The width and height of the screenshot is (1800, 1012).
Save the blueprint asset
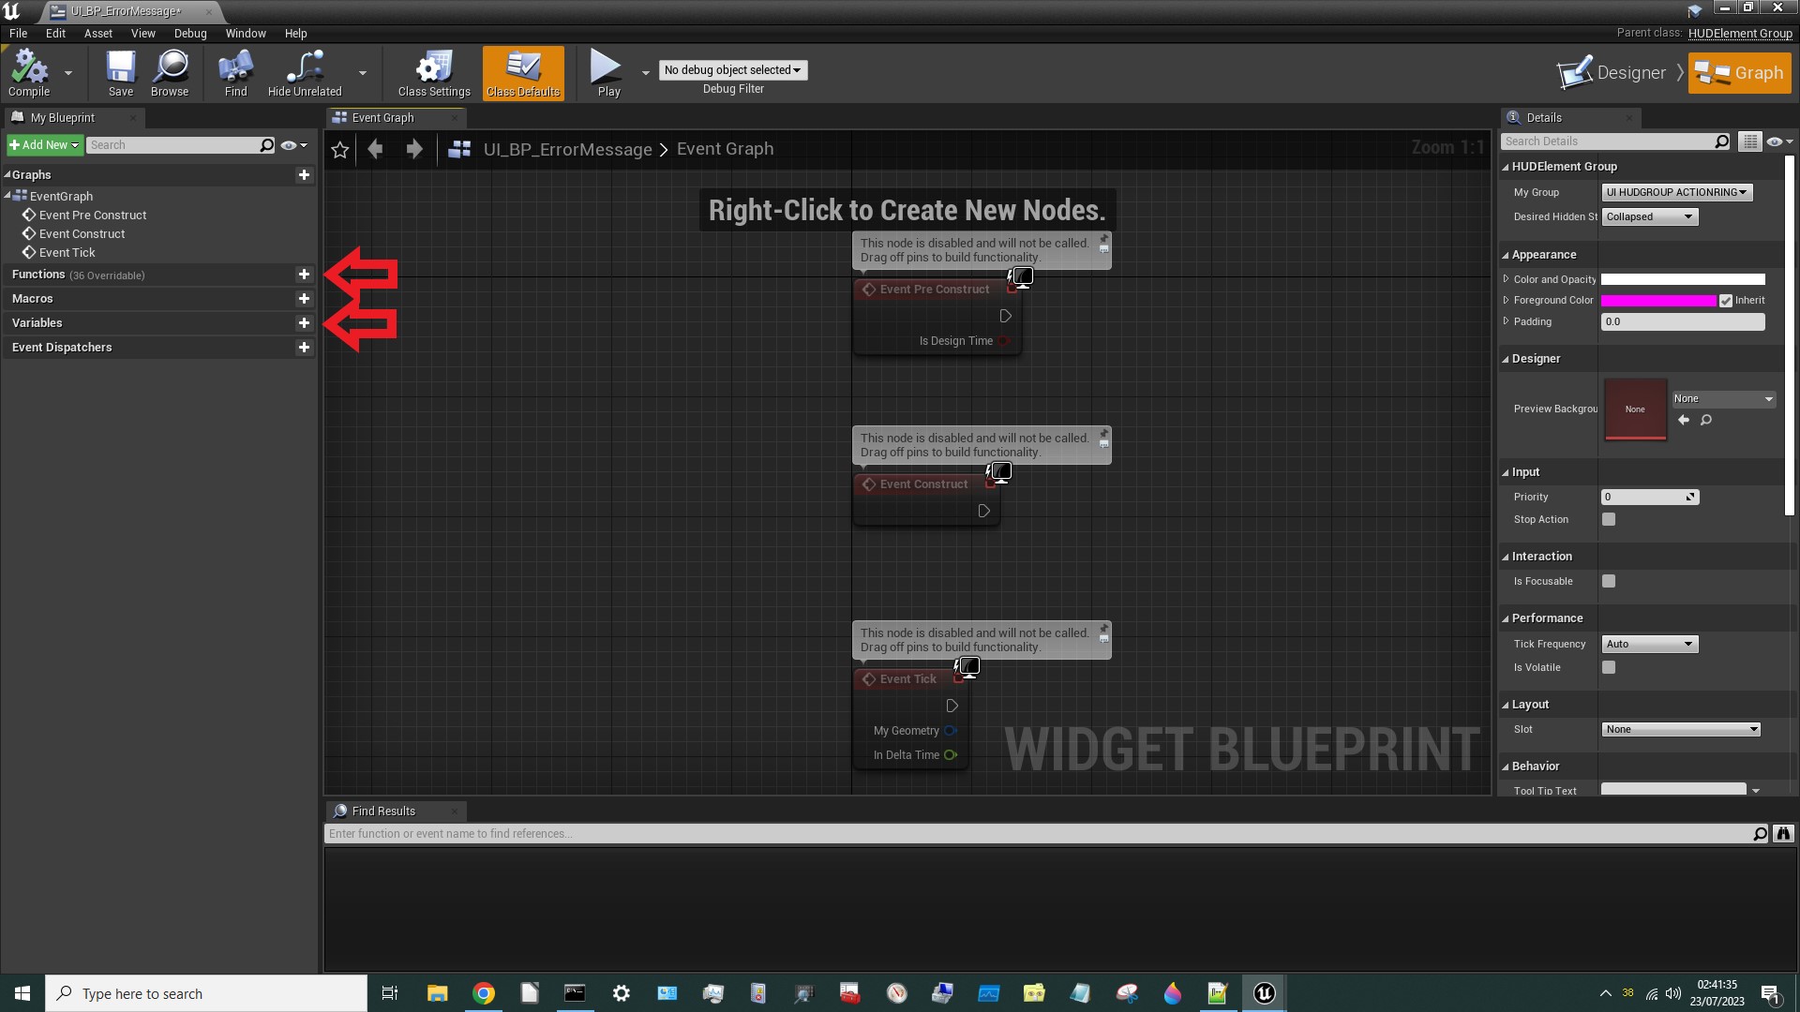pos(121,73)
